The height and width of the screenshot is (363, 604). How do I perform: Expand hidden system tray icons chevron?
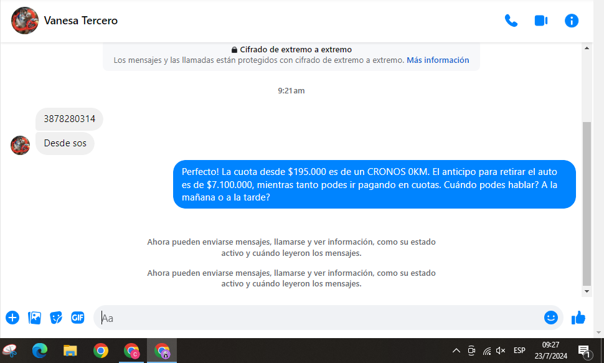click(456, 351)
